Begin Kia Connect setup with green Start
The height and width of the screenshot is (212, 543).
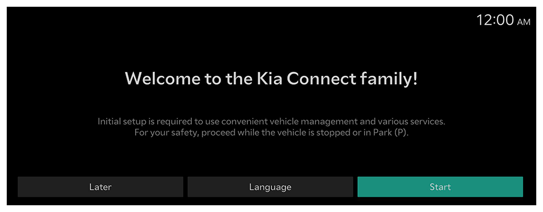point(440,187)
